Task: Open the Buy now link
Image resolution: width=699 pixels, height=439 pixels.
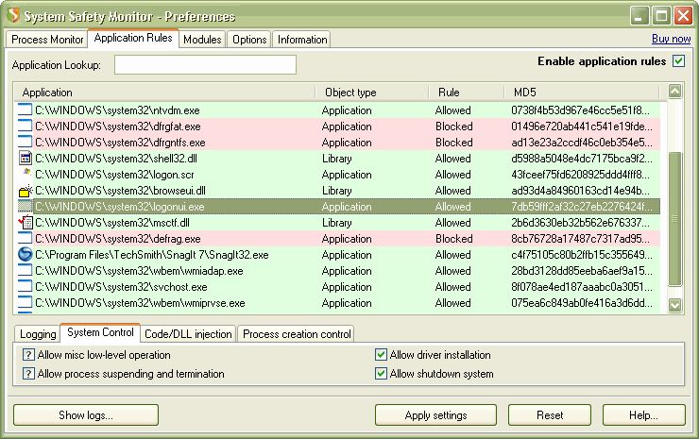Action: pyautogui.click(x=671, y=39)
